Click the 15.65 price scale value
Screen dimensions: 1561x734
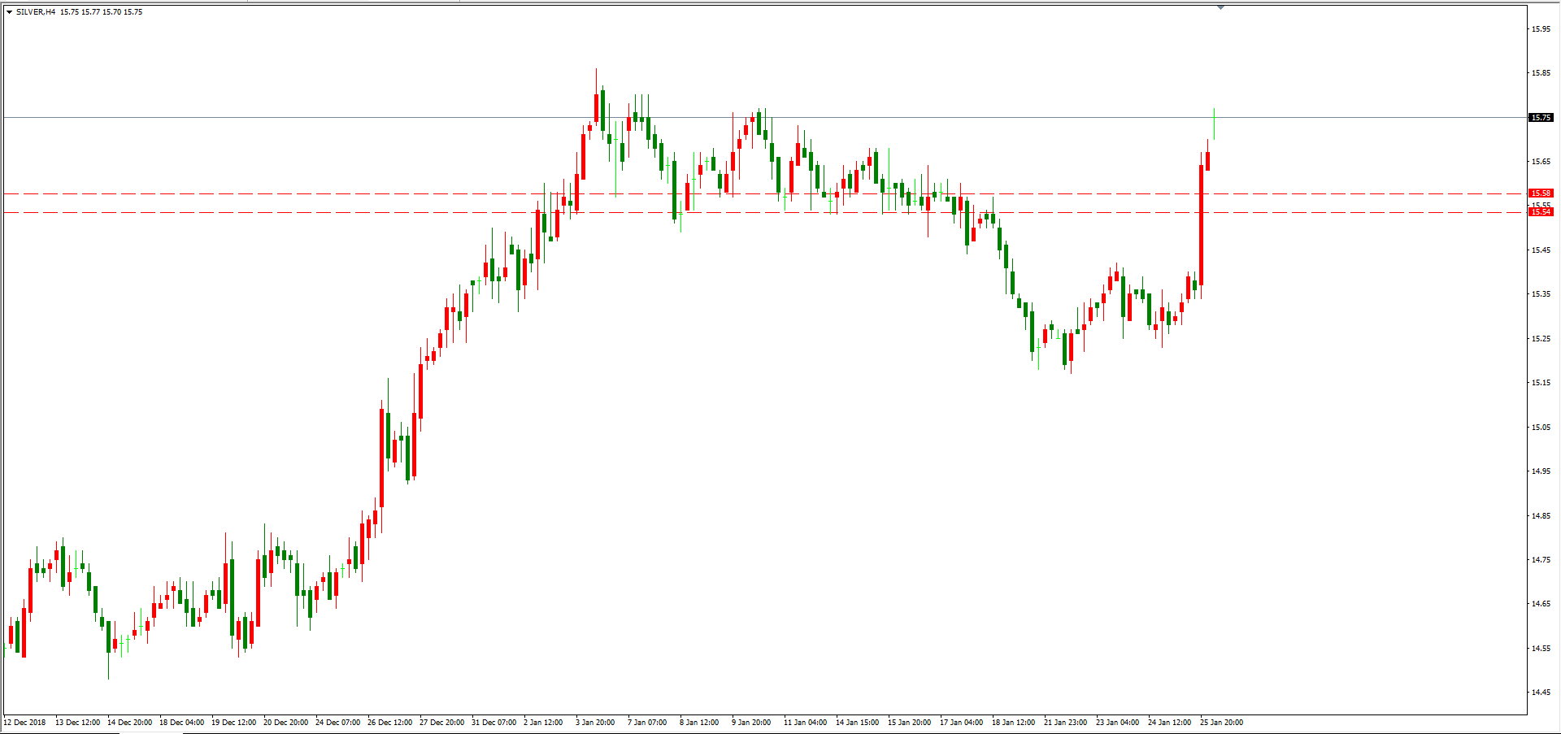point(1541,162)
